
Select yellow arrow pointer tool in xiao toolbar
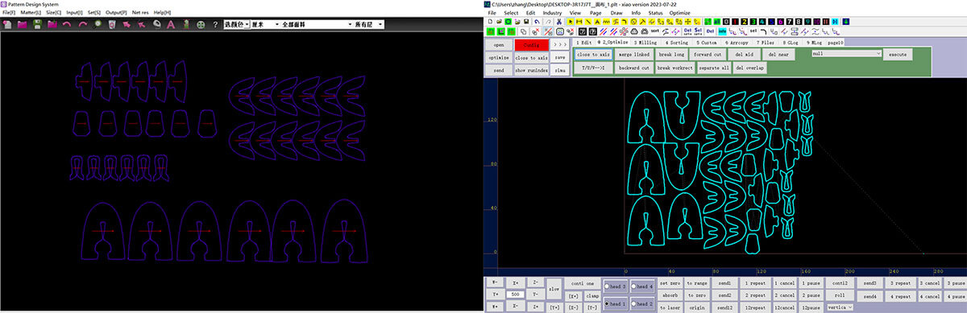(x=571, y=22)
